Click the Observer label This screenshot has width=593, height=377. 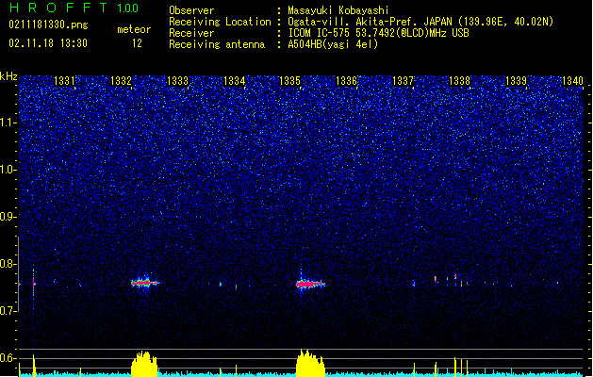click(x=191, y=10)
